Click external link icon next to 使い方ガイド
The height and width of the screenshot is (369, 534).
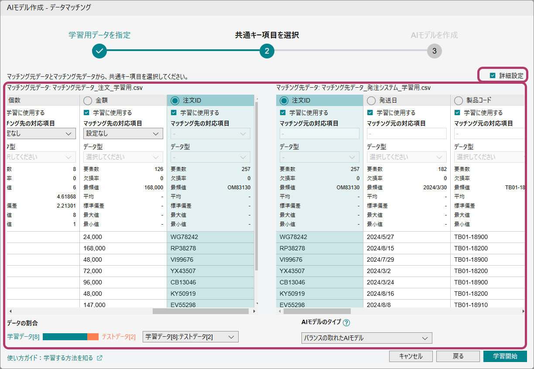tap(99, 358)
